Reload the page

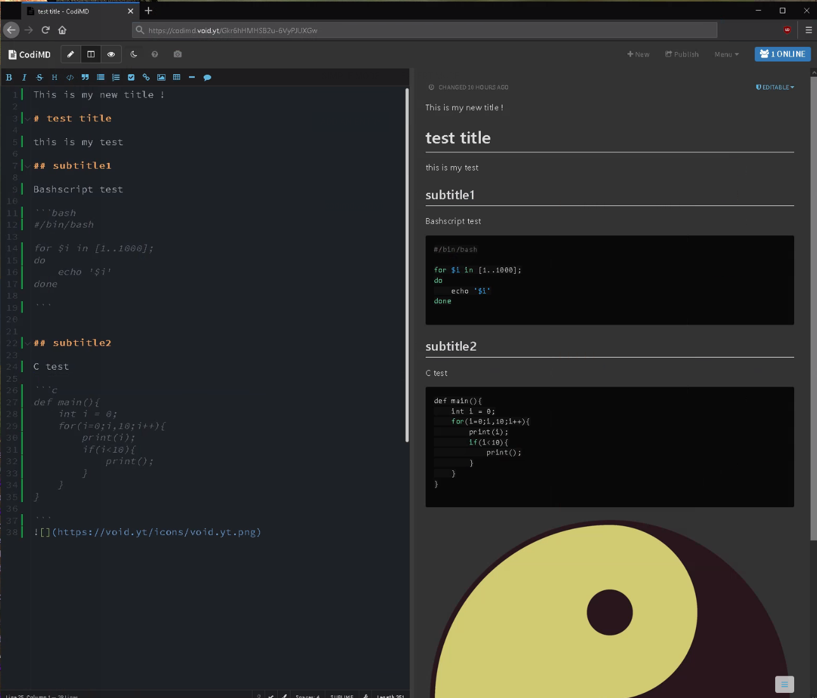46,30
